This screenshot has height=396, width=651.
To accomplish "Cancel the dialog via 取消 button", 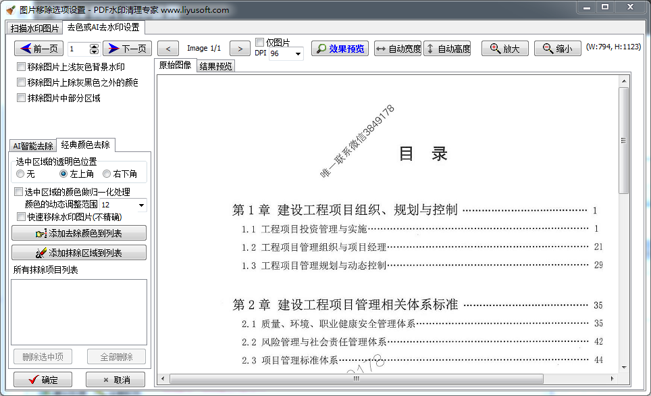I will (115, 379).
